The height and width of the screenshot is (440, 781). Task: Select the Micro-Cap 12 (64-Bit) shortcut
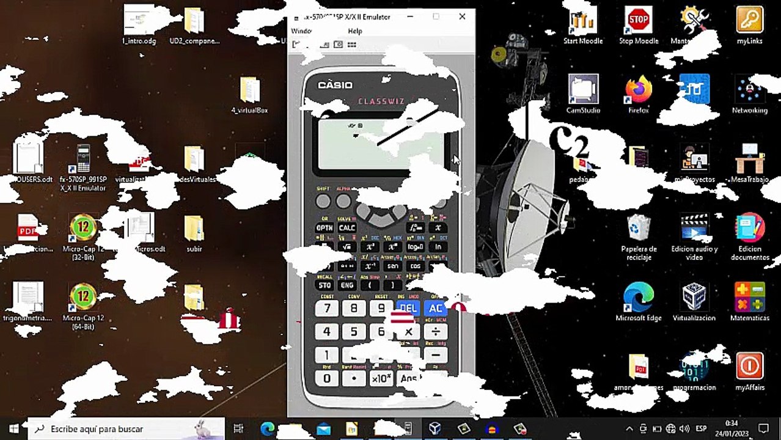click(83, 306)
